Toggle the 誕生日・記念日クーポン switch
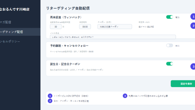The height and width of the screenshot is (110, 195). (x=169, y=64)
